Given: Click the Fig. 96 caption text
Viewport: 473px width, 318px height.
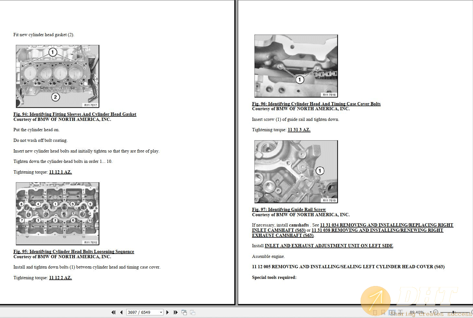Looking at the screenshot, I should pos(316,104).
